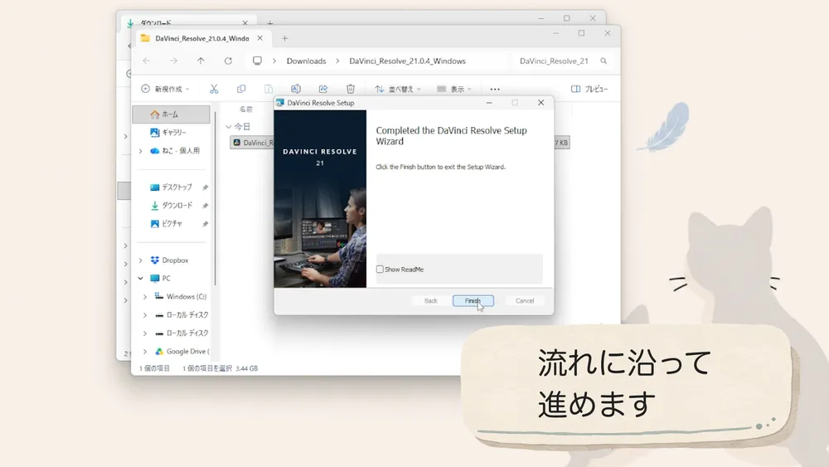The height and width of the screenshot is (467, 829).
Task: Open the three-dot more options menu
Action: point(495,89)
